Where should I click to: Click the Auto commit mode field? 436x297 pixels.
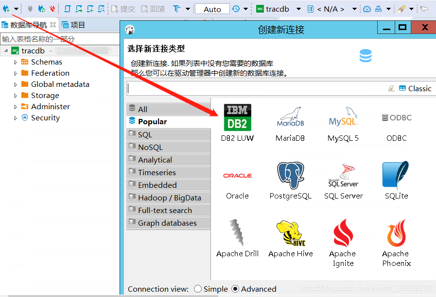212,9
